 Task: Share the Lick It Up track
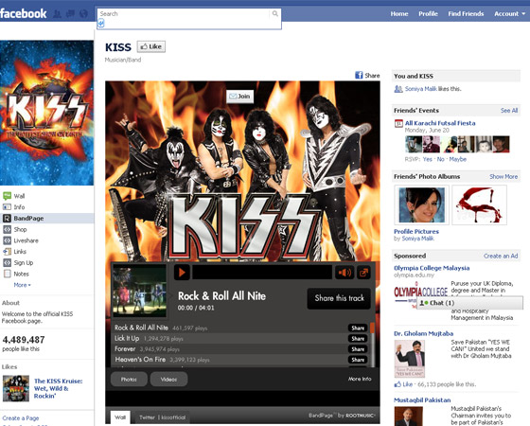358,339
